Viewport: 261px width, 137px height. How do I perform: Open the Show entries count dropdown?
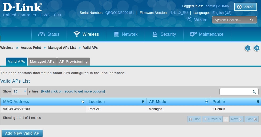(20, 91)
